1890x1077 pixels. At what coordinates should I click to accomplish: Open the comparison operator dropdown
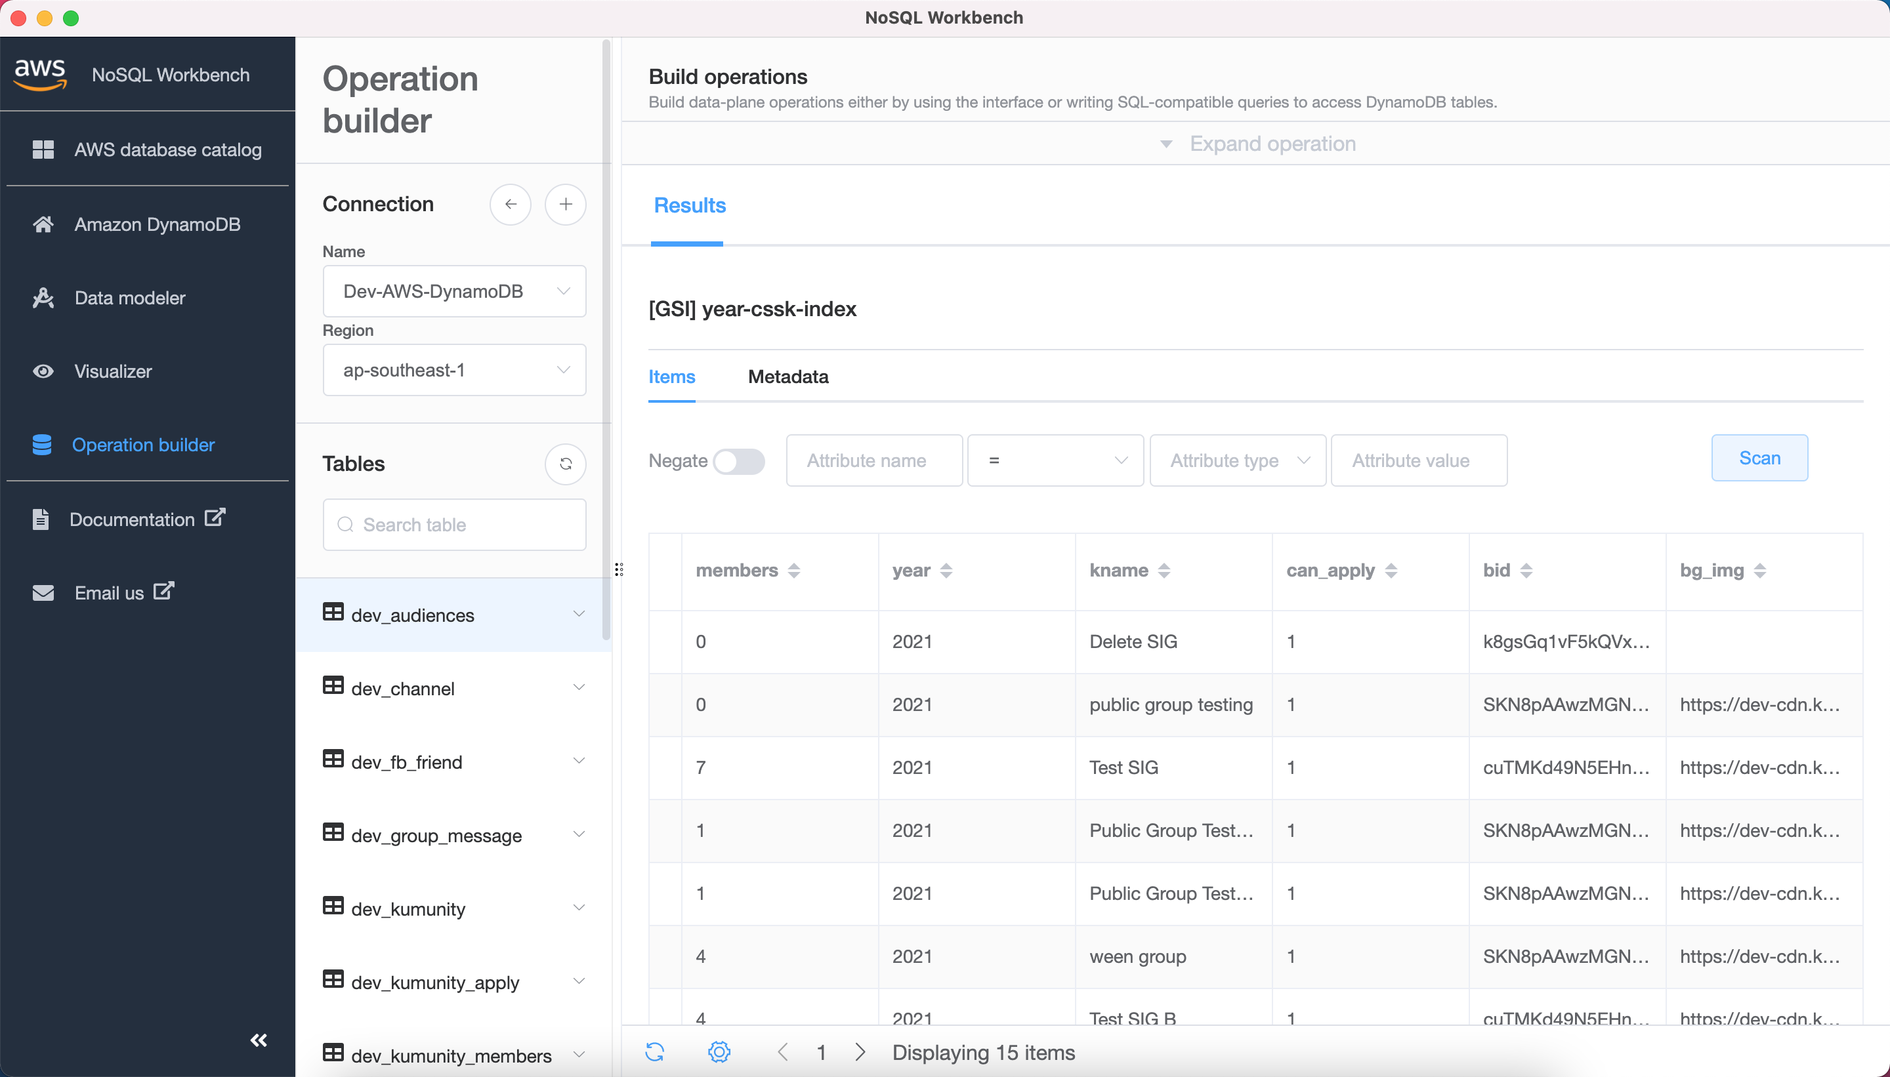pos(1055,460)
